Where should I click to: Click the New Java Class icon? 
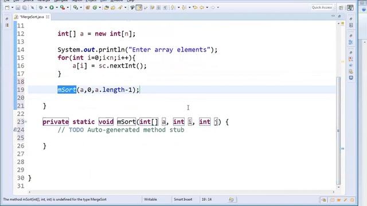point(95,7)
